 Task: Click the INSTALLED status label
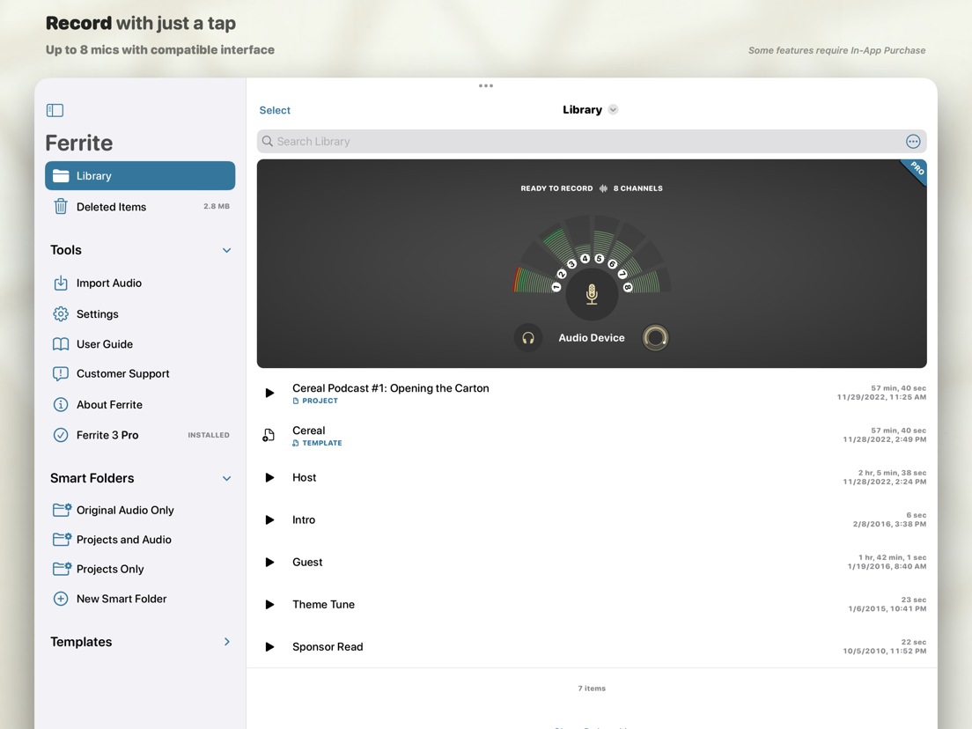[x=209, y=435]
